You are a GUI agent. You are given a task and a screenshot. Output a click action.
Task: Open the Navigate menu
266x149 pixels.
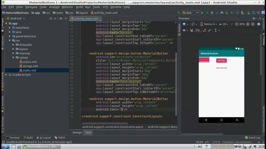pyautogui.click(x=32, y=7)
